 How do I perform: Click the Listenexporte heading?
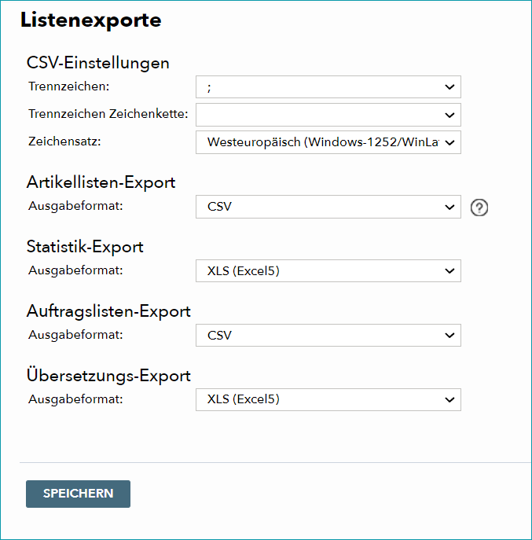click(x=91, y=20)
